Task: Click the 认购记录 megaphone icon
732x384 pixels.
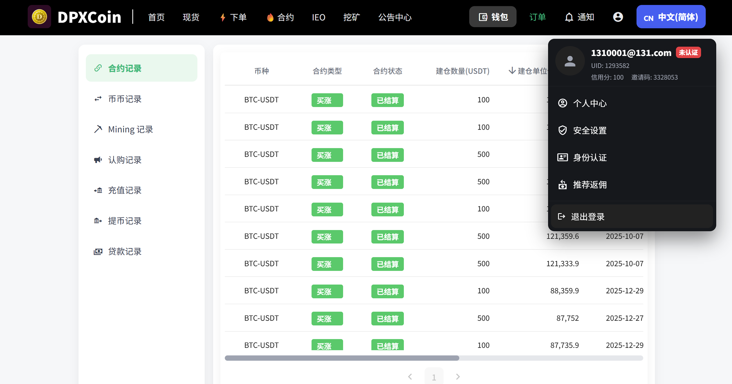Action: point(98,160)
